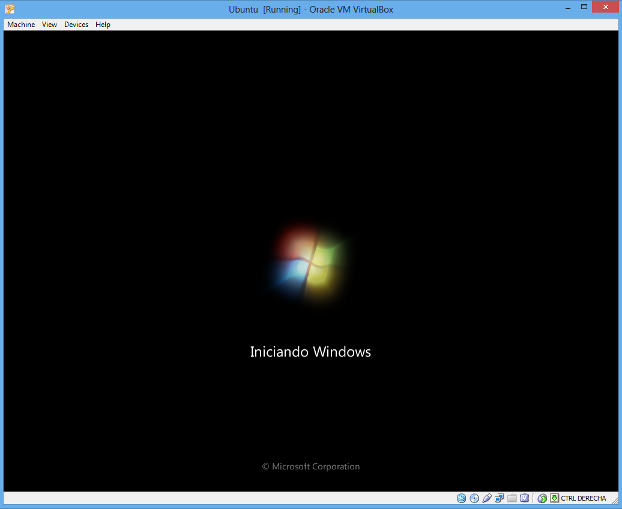Click the USB devices status icon
The width and height of the screenshot is (622, 509).
(487, 498)
